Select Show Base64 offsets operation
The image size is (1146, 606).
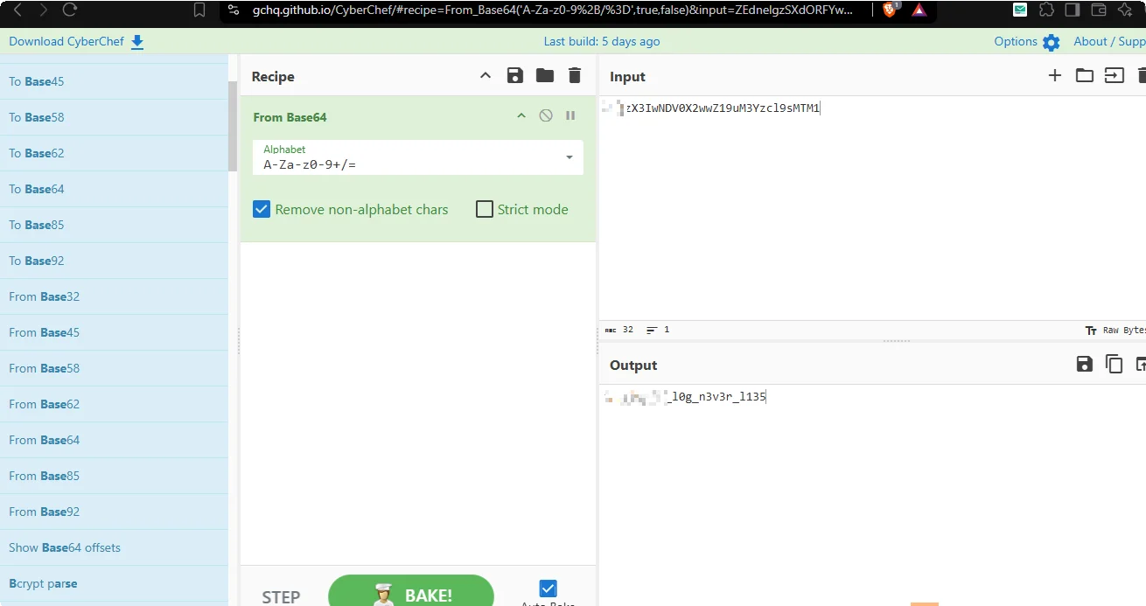(114, 547)
